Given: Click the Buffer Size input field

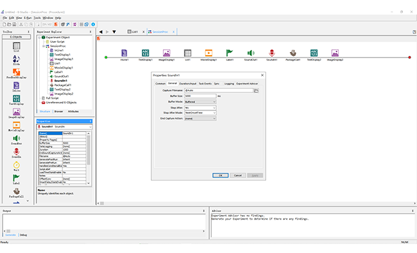Looking at the screenshot, I should point(200,96).
